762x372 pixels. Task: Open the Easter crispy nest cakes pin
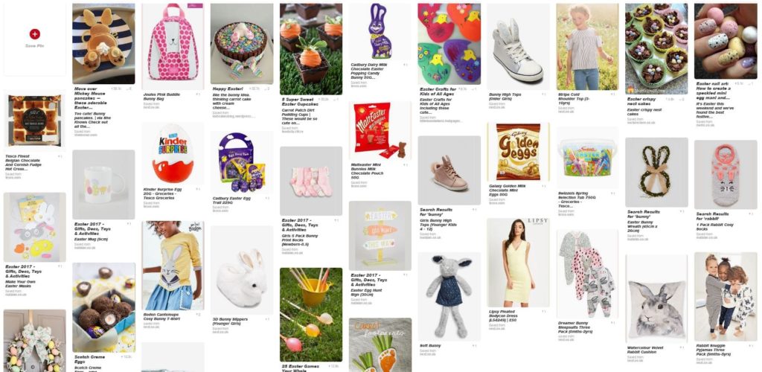tap(656, 48)
